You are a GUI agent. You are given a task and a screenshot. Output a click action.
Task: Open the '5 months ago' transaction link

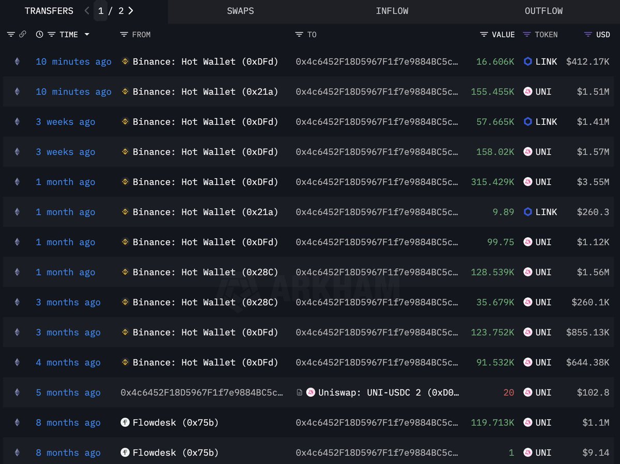[68, 393]
